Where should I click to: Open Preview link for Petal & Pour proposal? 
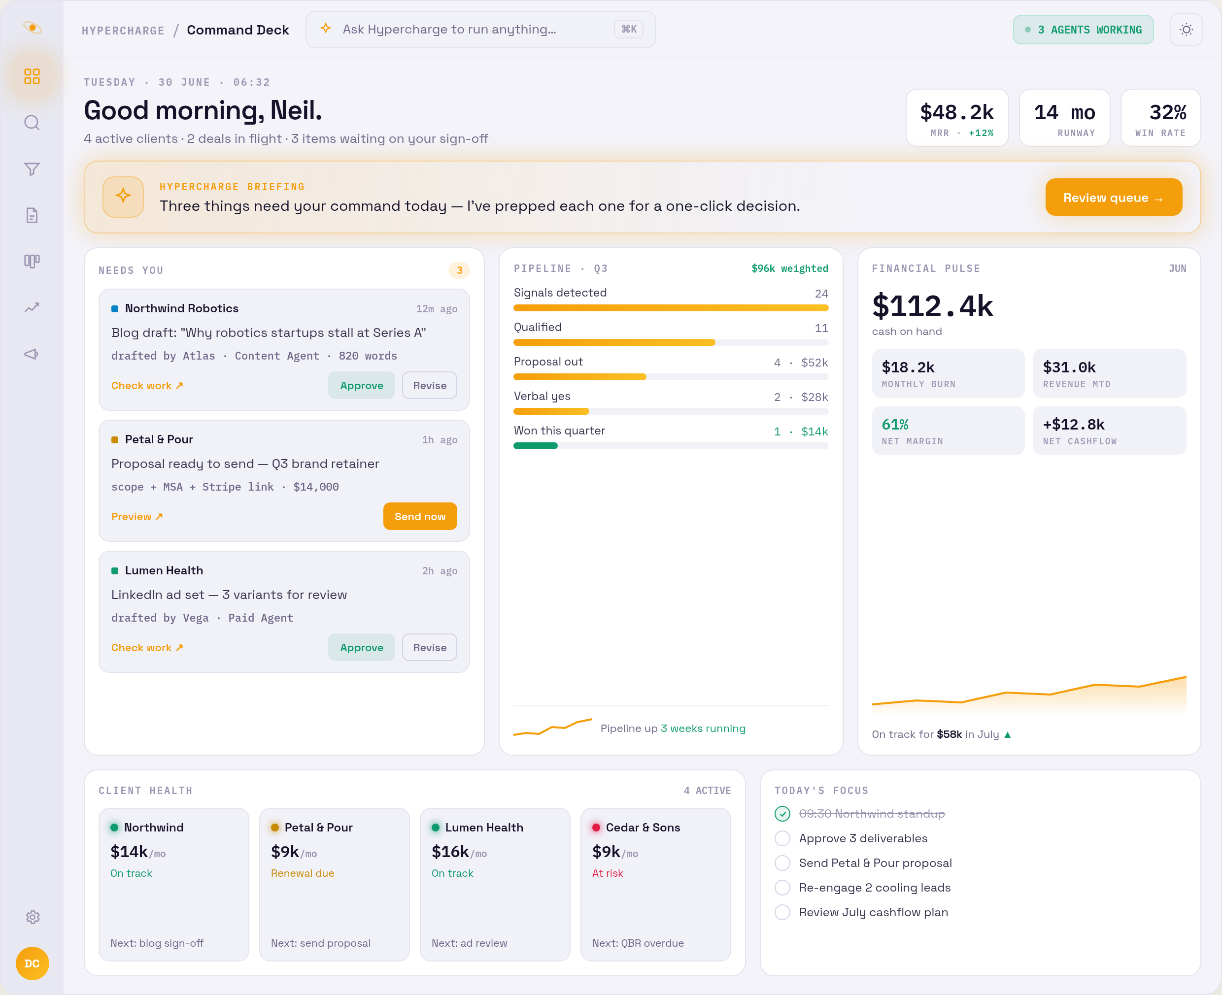(x=137, y=516)
